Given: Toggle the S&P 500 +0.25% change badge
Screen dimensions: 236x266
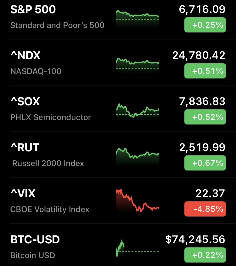Looking at the screenshot, I should click(205, 25).
